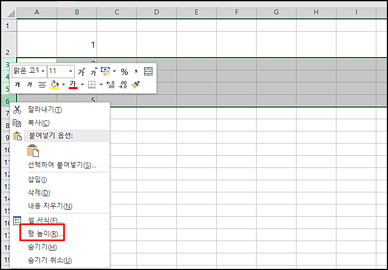Decrease font size in the mini toolbar
Screen dimensions: 388x270
click(x=94, y=72)
